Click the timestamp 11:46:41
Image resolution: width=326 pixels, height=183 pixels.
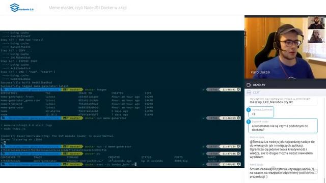click(229, 89)
